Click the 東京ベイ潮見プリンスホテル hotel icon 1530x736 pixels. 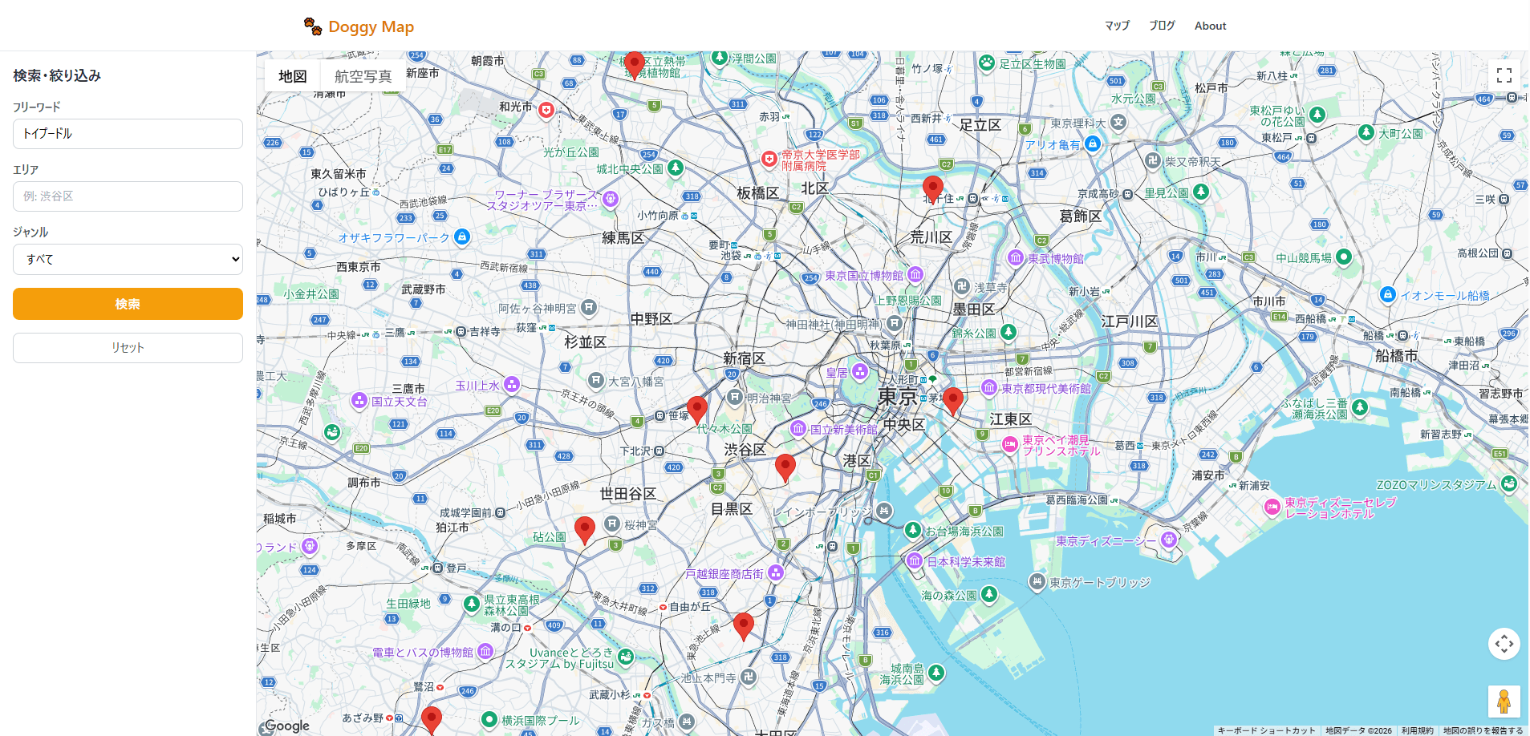(x=1010, y=444)
